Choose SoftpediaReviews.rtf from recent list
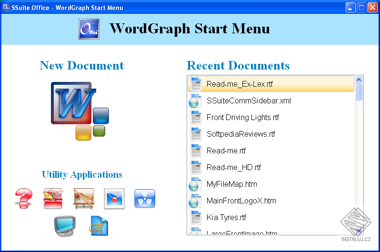This screenshot has width=380, height=252. pyautogui.click(x=271, y=134)
